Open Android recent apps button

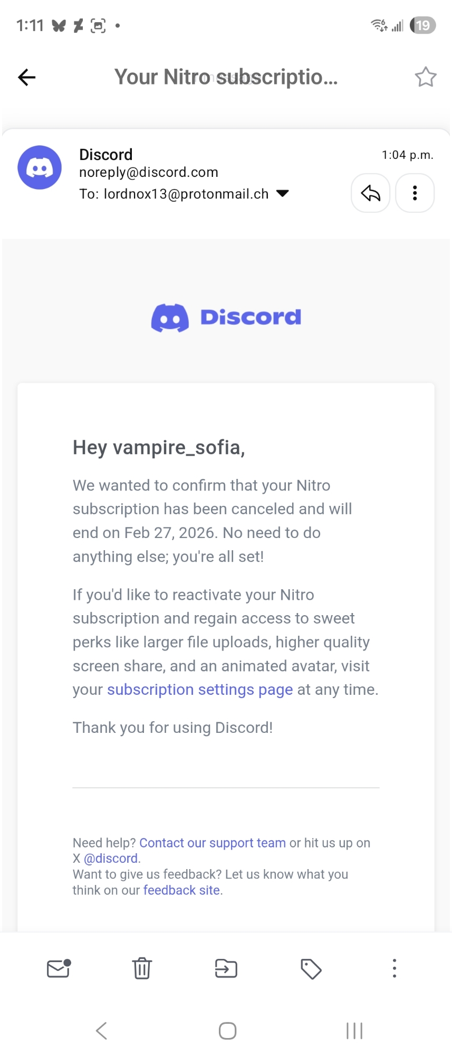[354, 1030]
